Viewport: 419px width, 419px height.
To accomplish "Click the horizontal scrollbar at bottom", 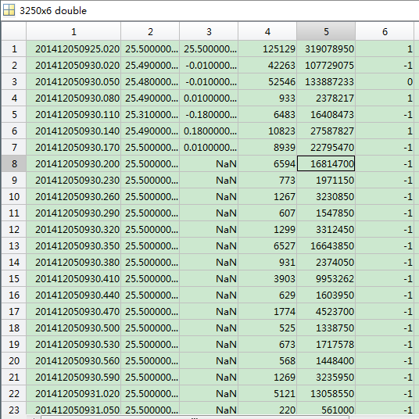I will tap(195, 417).
